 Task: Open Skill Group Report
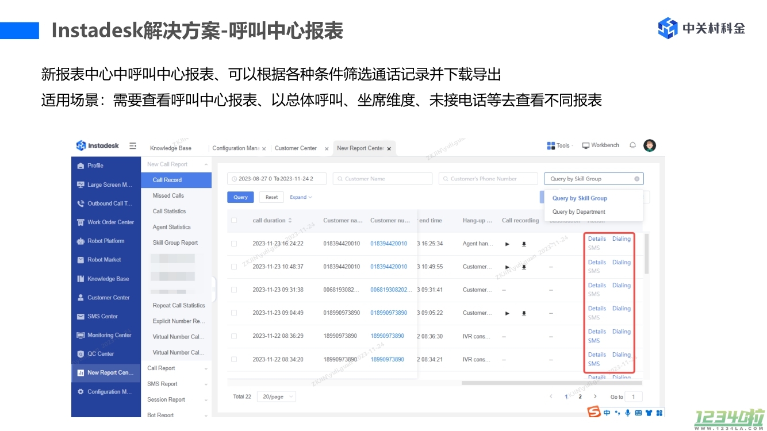175,243
